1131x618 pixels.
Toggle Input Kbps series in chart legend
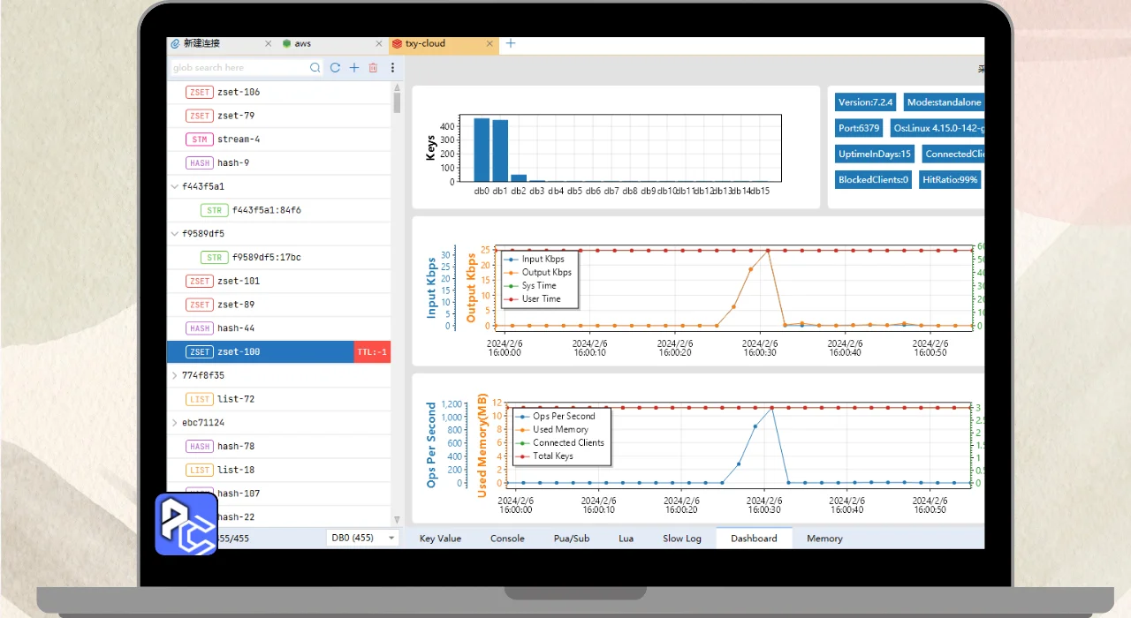point(542,260)
